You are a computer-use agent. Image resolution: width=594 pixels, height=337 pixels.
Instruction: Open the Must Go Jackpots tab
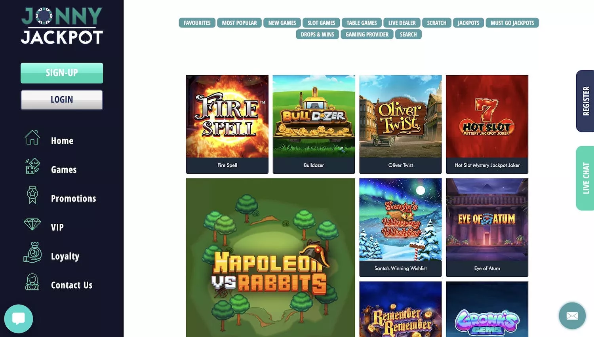click(x=512, y=23)
